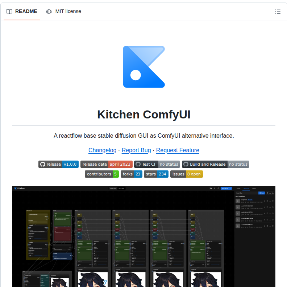The height and width of the screenshot is (287, 287).
Task: Open the Request Feature link
Action: [x=178, y=150]
